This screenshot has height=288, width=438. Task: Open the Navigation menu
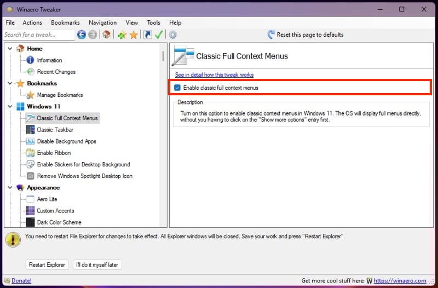coord(102,22)
